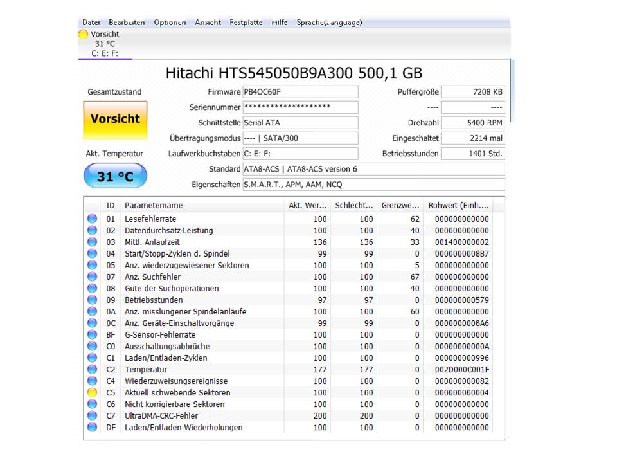
Task: Click the Grenzwe... column header
Action: click(400, 206)
